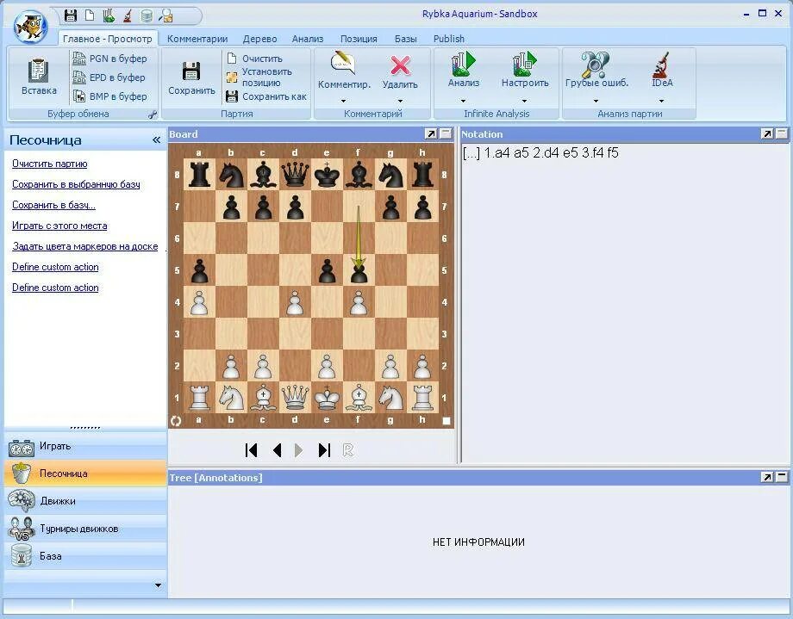793x619 pixels.
Task: Jump to the end of the game
Action: tap(324, 449)
